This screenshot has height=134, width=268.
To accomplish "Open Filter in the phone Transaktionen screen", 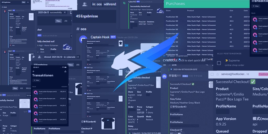I will (37, 80).
